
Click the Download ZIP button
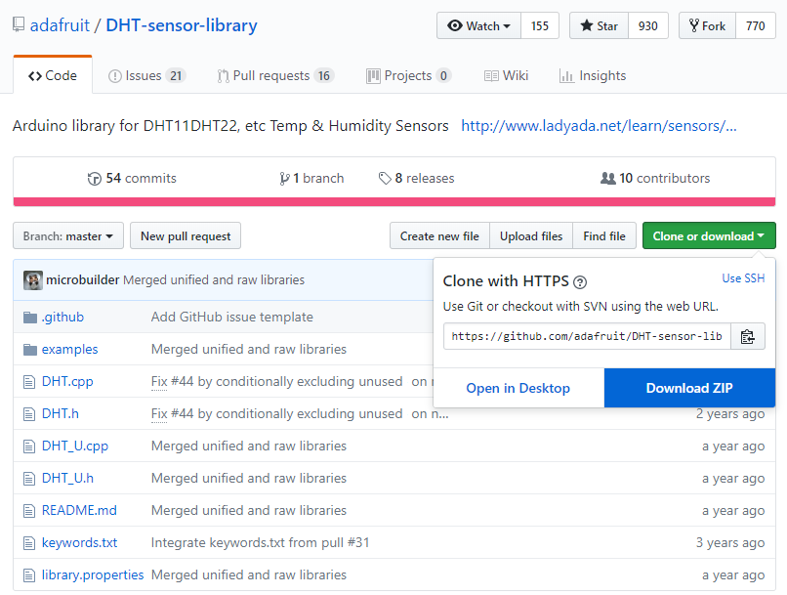(x=689, y=388)
